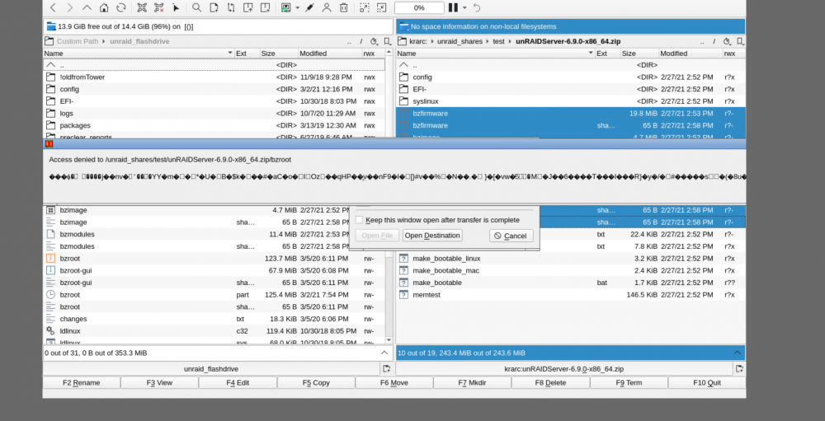
Task: Go back with the toolbar Back arrow
Action: tap(53, 8)
